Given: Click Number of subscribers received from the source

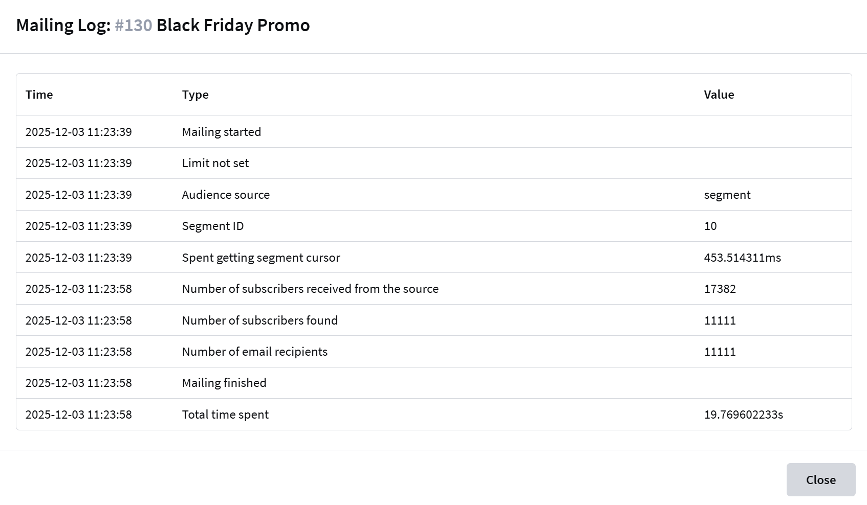Looking at the screenshot, I should 310,289.
